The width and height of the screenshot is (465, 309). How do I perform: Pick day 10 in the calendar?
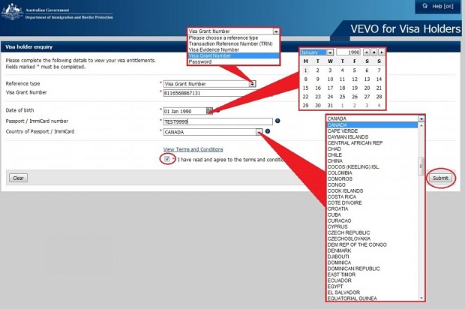[x=330, y=79]
